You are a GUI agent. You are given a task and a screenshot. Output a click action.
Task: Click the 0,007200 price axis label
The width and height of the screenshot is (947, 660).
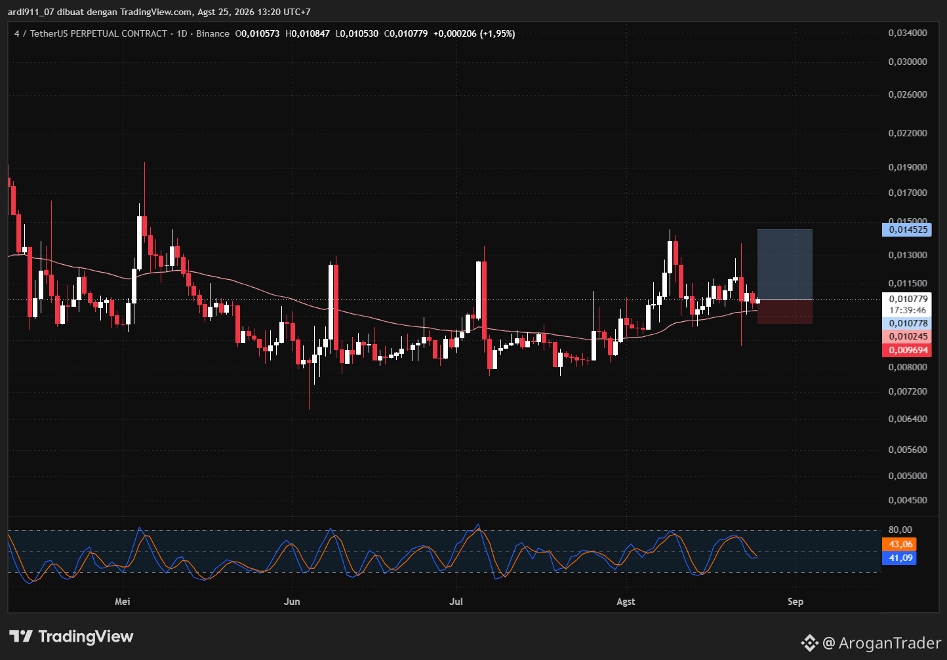pyautogui.click(x=908, y=391)
